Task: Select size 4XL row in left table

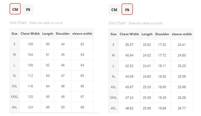Action: tap(52, 107)
